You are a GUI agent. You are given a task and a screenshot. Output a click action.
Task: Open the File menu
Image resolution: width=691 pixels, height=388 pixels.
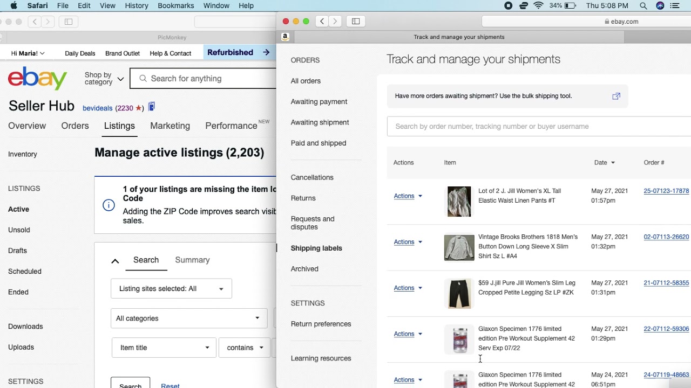click(x=63, y=5)
